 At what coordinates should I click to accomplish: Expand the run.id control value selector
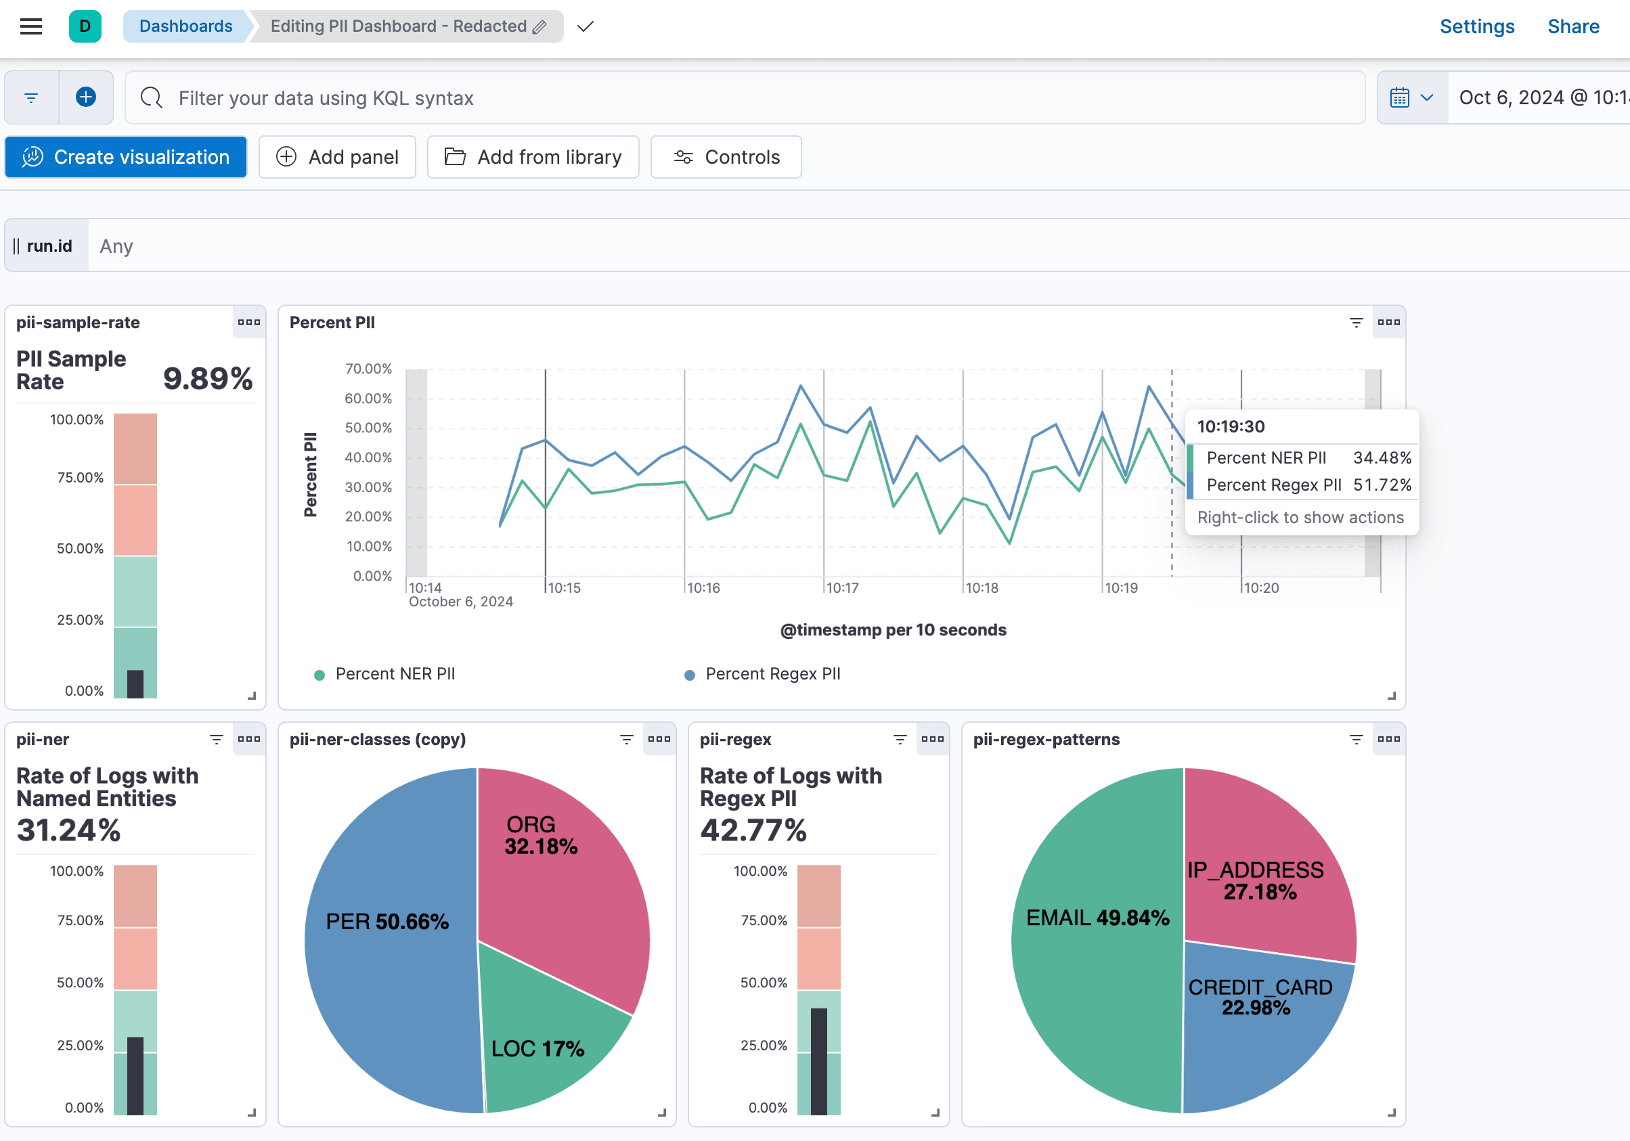tap(116, 246)
